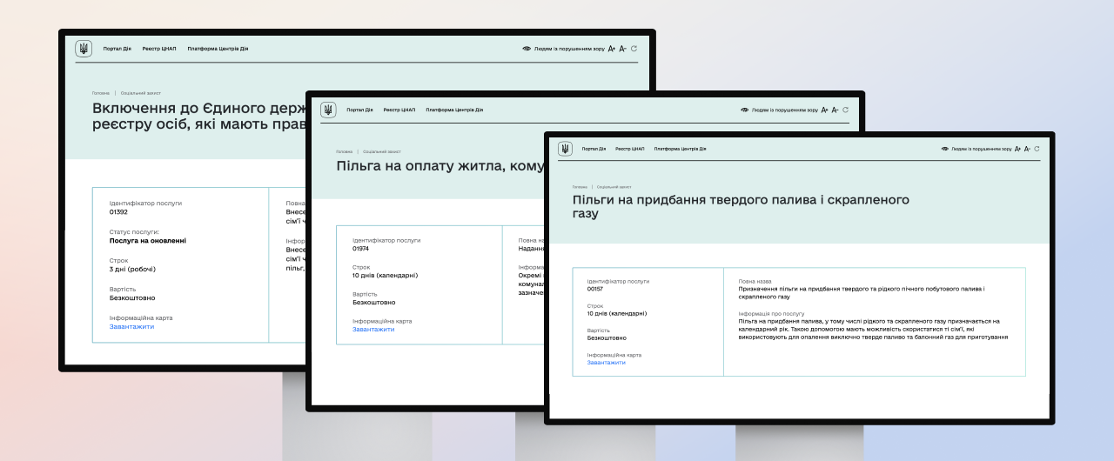Click 'Головна' breadcrumb on the 01392 service page
1114x461 pixels.
[101, 93]
